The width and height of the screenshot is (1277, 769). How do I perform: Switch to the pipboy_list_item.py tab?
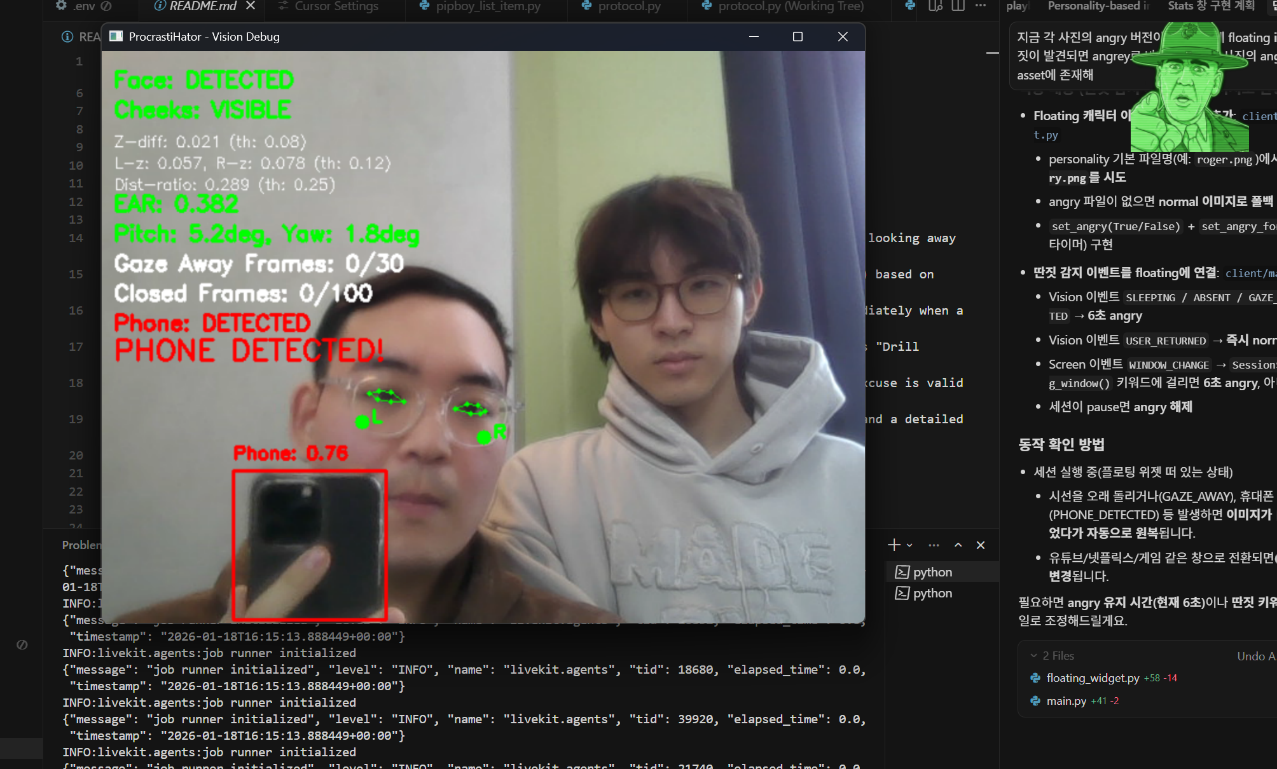[x=488, y=6]
